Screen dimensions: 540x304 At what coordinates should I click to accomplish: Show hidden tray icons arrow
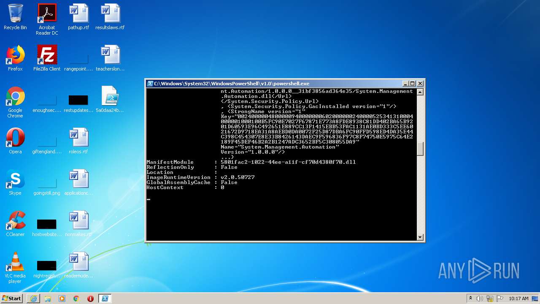(x=470, y=299)
